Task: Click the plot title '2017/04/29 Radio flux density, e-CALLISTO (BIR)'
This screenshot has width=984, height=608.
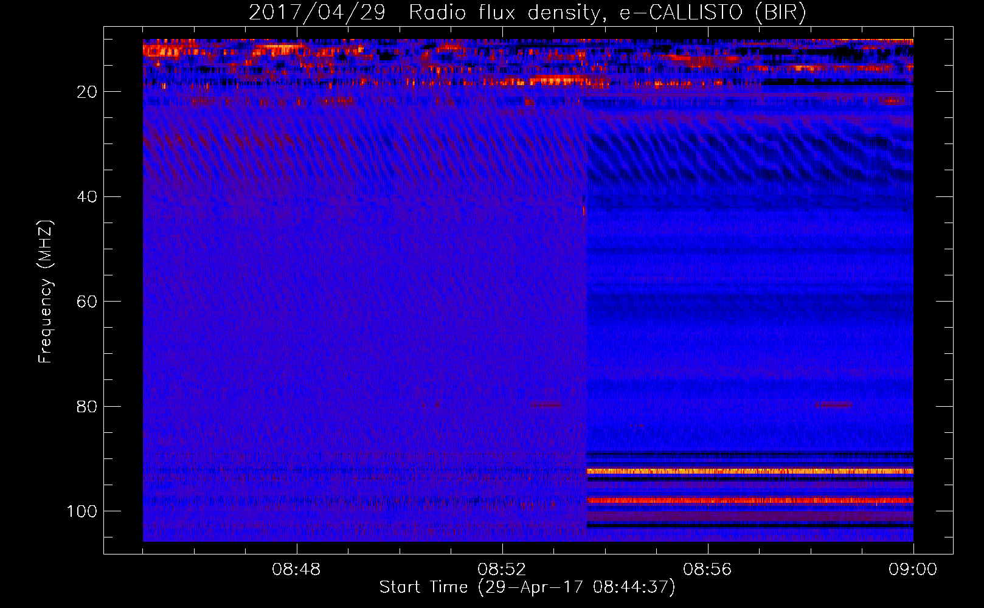Action: (527, 13)
